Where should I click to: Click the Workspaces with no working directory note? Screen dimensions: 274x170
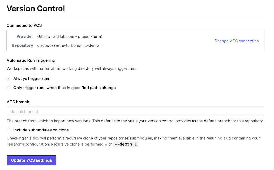point(72,68)
